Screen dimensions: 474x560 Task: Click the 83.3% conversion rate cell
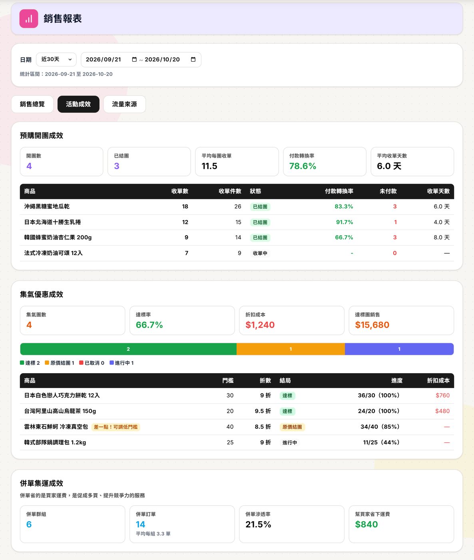pyautogui.click(x=344, y=206)
